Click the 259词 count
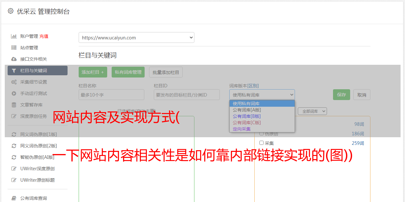Viewport: 405px width, 202px height. click(358, 143)
